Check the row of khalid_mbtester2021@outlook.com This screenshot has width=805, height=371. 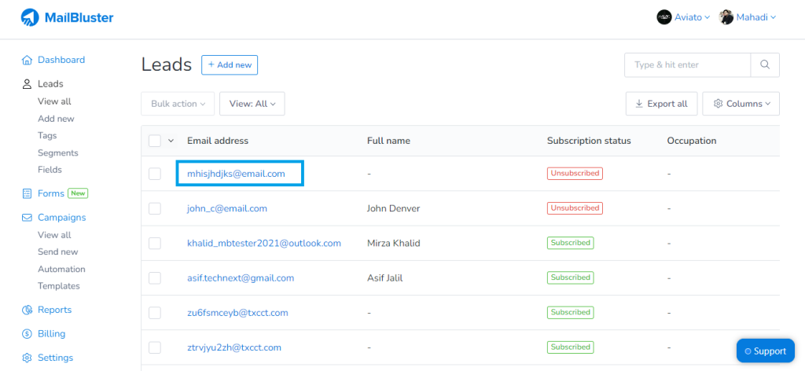(x=155, y=243)
